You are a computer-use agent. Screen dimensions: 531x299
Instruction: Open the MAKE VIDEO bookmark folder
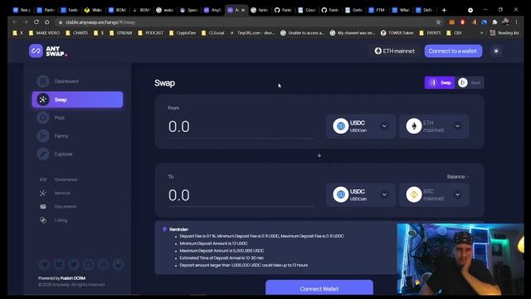(44, 33)
